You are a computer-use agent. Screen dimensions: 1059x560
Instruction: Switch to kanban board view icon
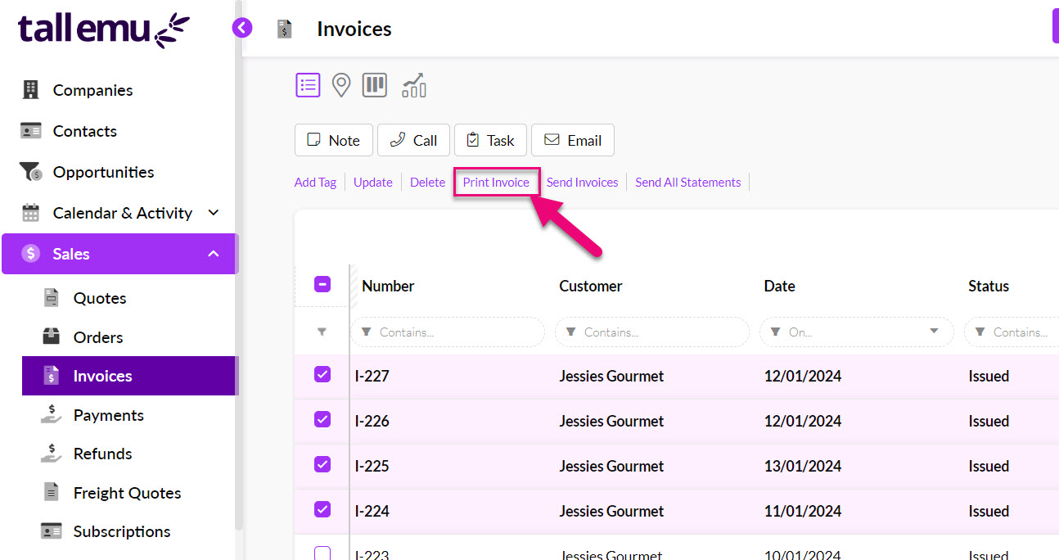374,84
